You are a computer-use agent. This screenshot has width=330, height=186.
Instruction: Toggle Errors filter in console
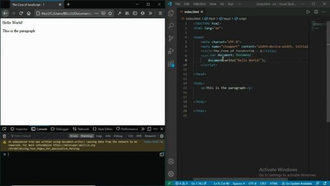click(x=74, y=136)
